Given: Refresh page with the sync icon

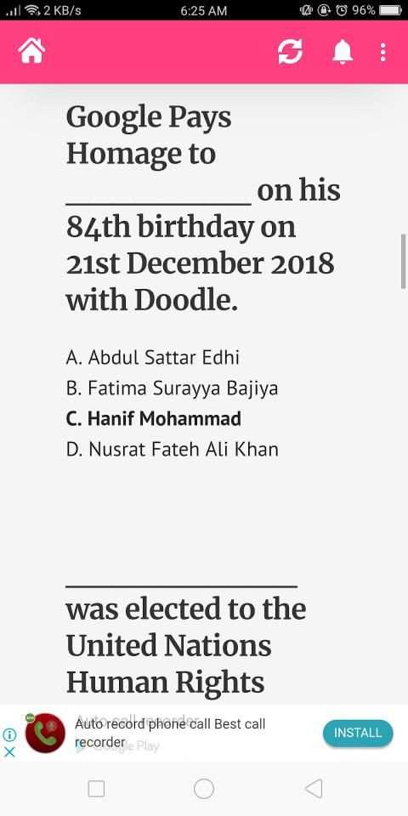Looking at the screenshot, I should point(290,52).
